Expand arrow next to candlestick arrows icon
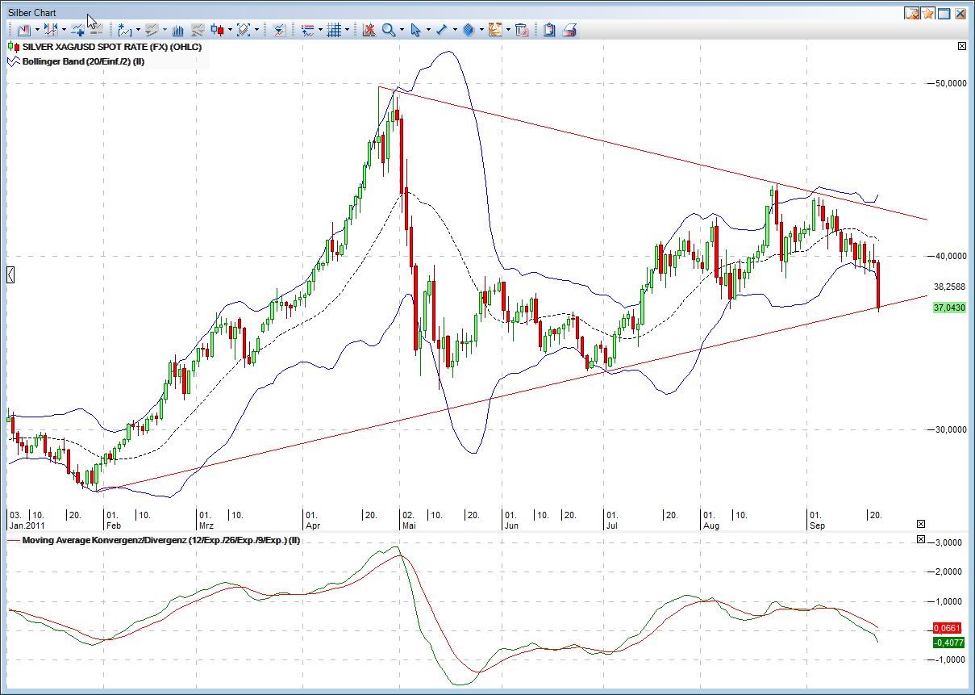Image resolution: width=975 pixels, height=695 pixels. pyautogui.click(x=64, y=30)
